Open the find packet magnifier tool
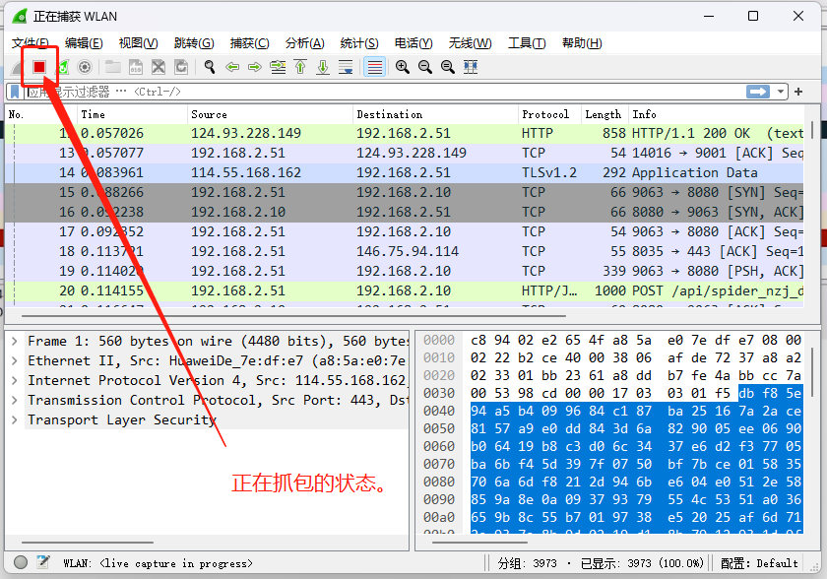This screenshot has height=579, width=827. pyautogui.click(x=210, y=67)
